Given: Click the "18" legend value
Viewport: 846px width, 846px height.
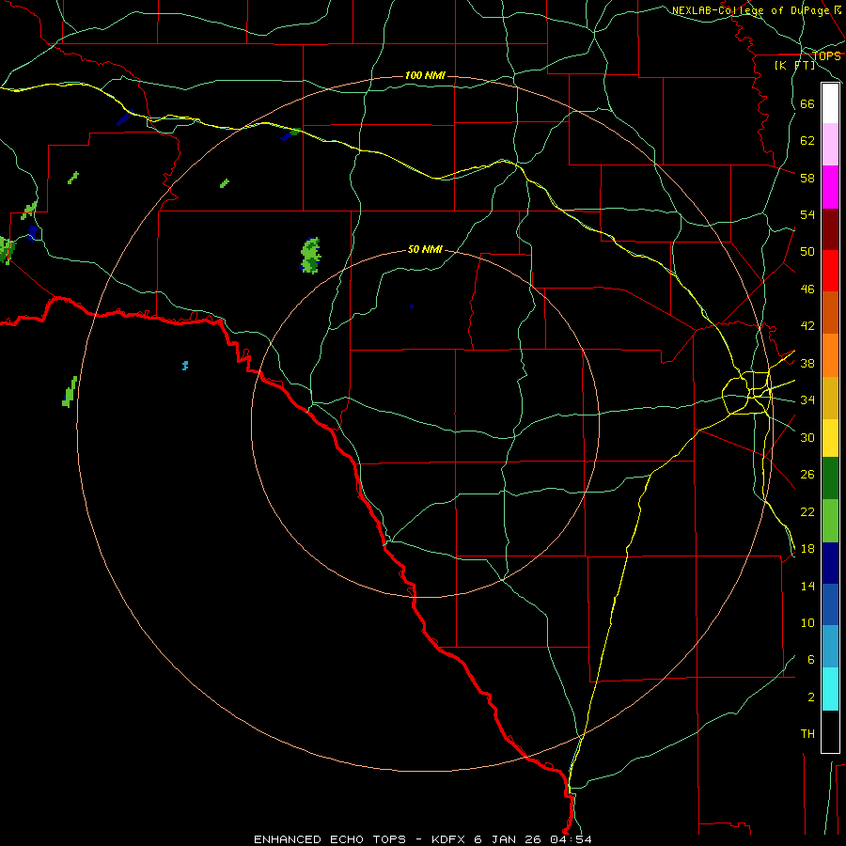Looking at the screenshot, I should point(807,549).
